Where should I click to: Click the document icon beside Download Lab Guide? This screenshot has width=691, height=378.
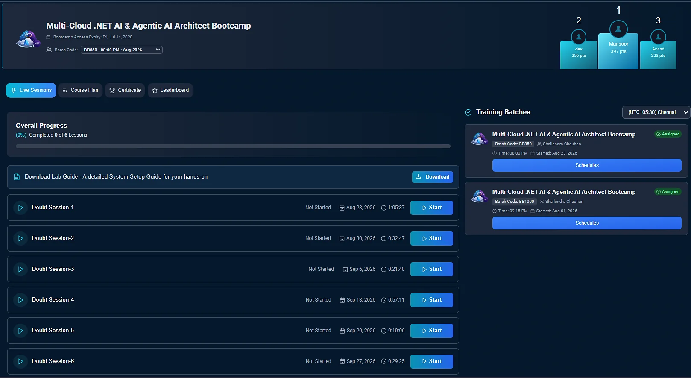coord(17,177)
